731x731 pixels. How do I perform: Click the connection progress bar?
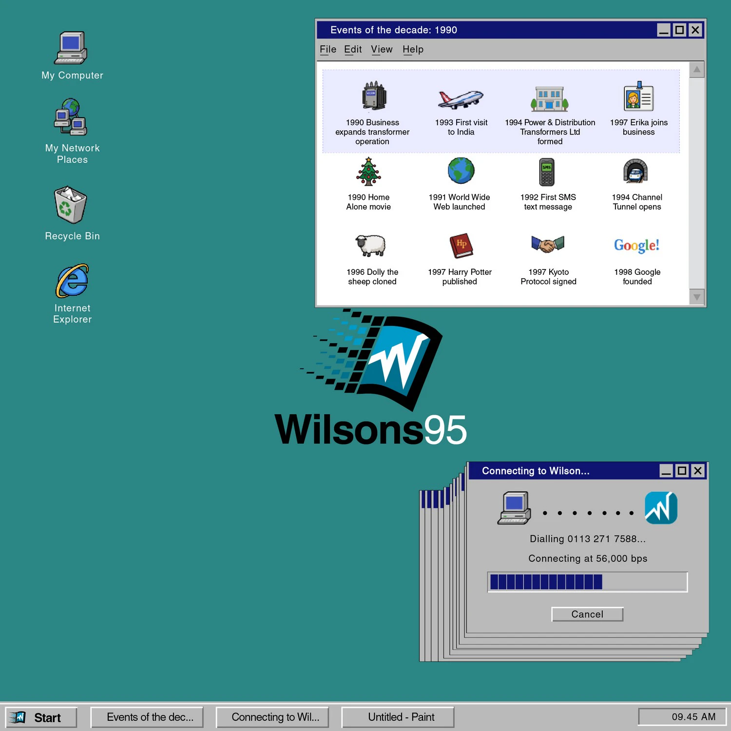(587, 582)
